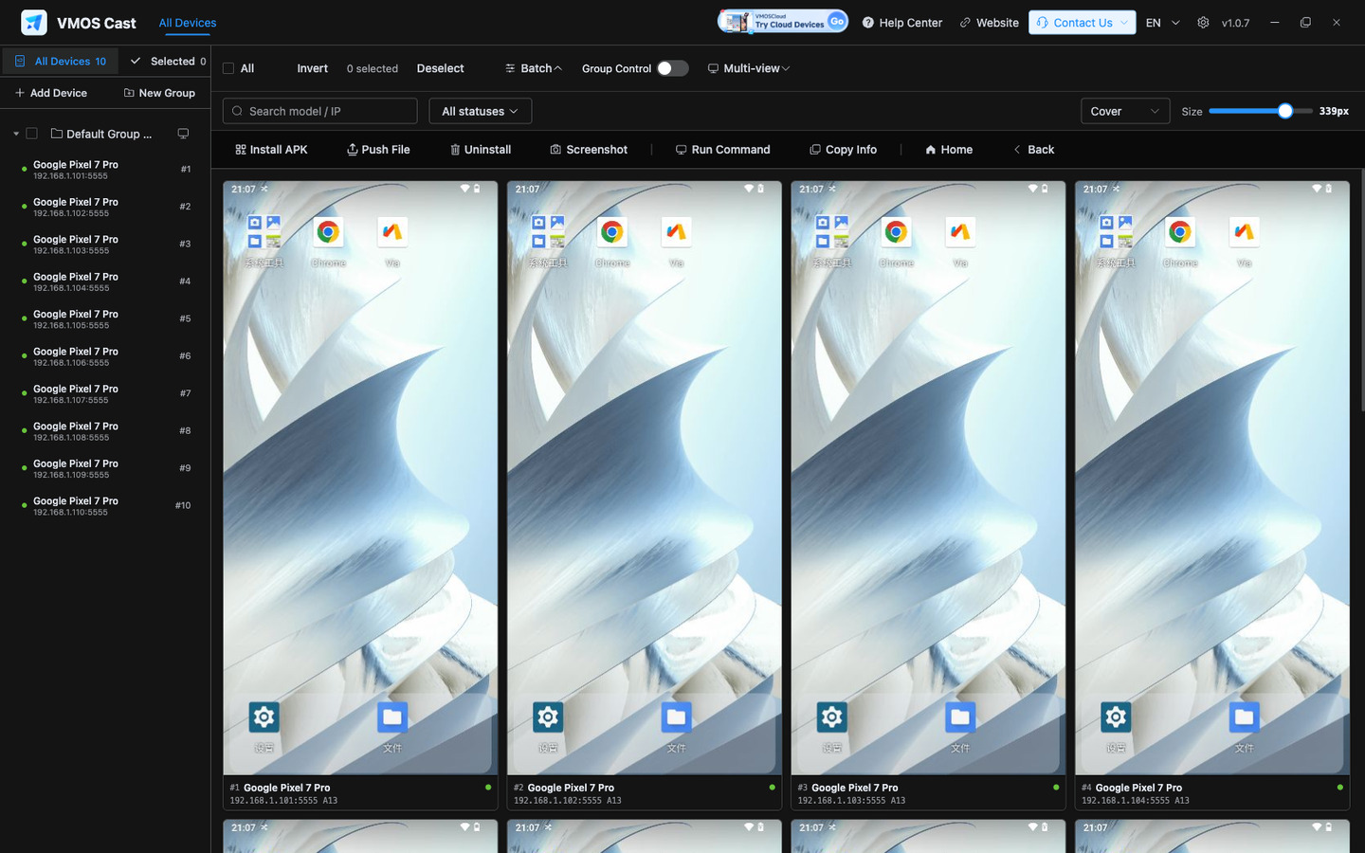
Task: Click Copy Info
Action: pos(843,150)
